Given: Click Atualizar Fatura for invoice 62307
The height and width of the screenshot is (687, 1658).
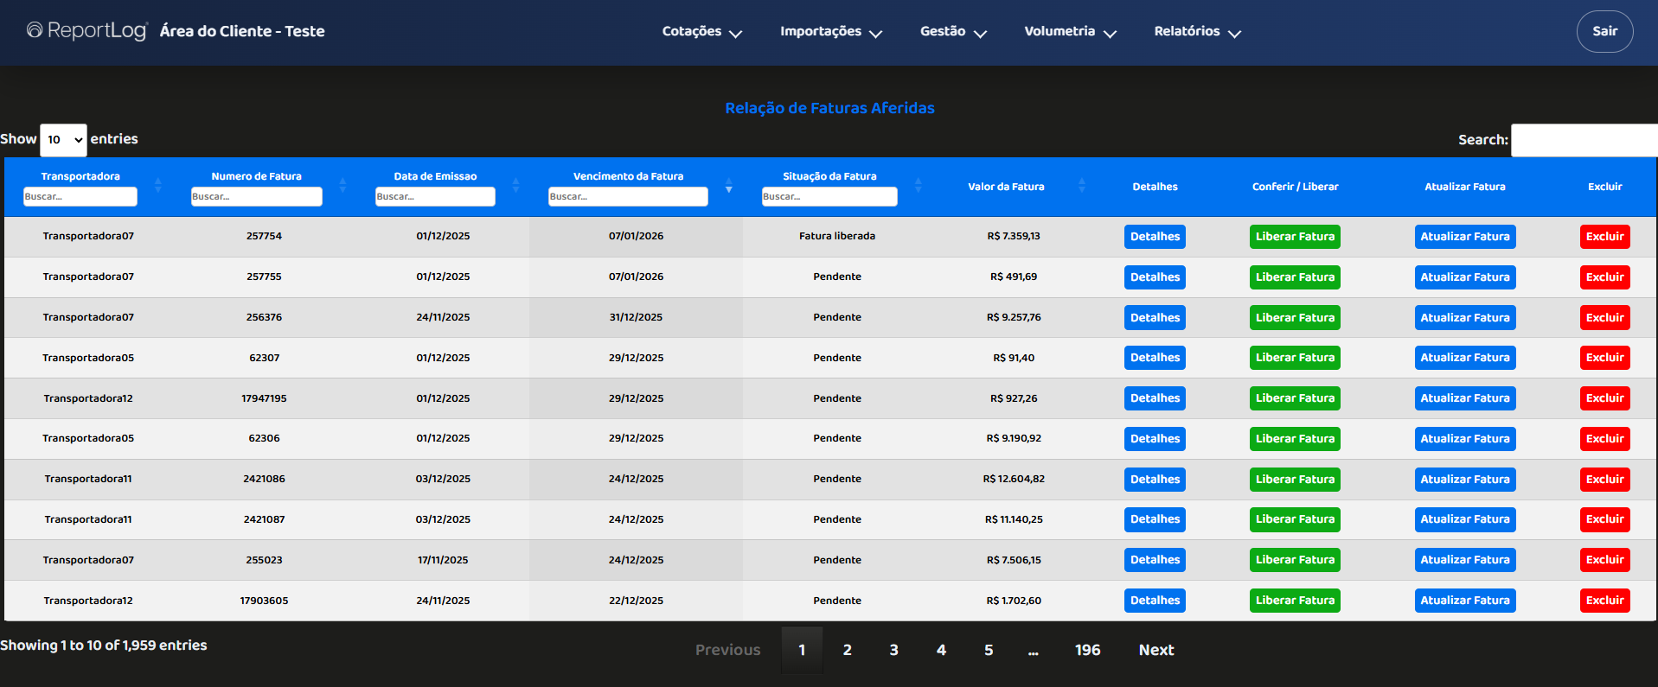Looking at the screenshot, I should [1464, 358].
